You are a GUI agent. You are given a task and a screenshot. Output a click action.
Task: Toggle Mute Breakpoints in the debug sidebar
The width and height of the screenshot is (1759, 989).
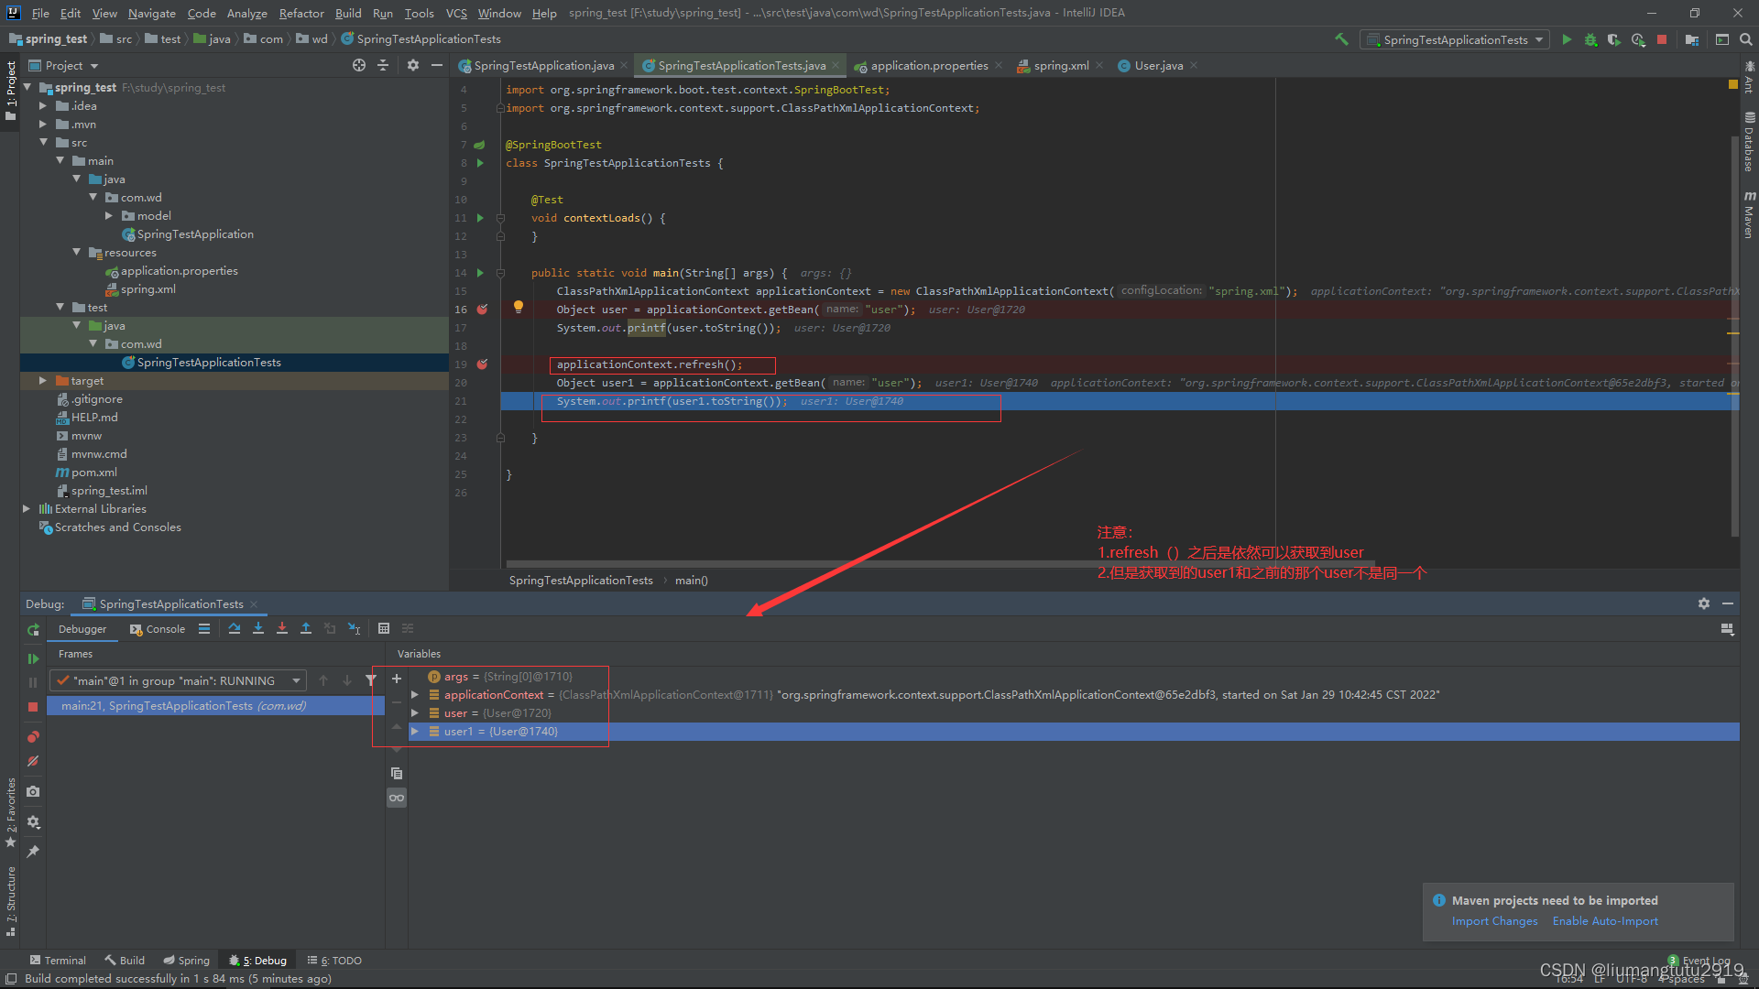[x=33, y=761]
